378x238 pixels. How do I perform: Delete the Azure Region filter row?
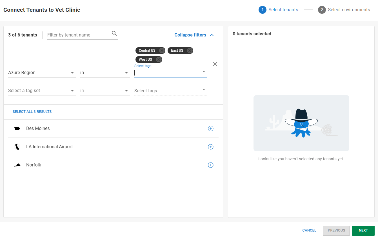[215, 64]
